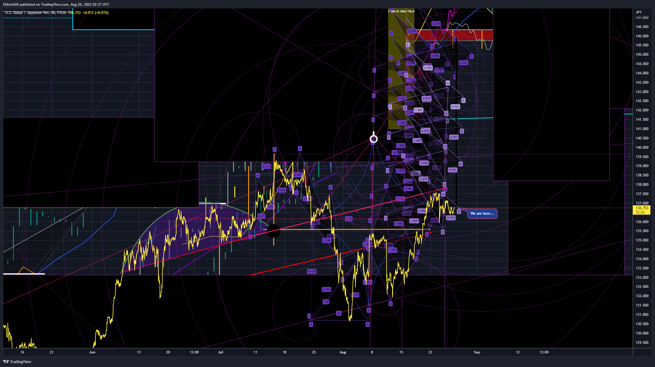Select the '0.37' ratio label

coord(261,216)
